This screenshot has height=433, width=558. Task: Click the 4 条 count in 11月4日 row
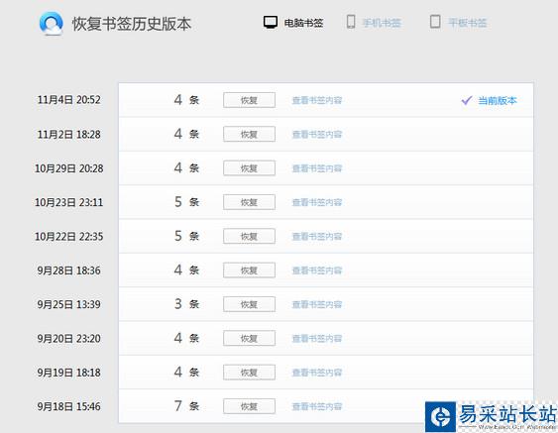click(x=186, y=100)
